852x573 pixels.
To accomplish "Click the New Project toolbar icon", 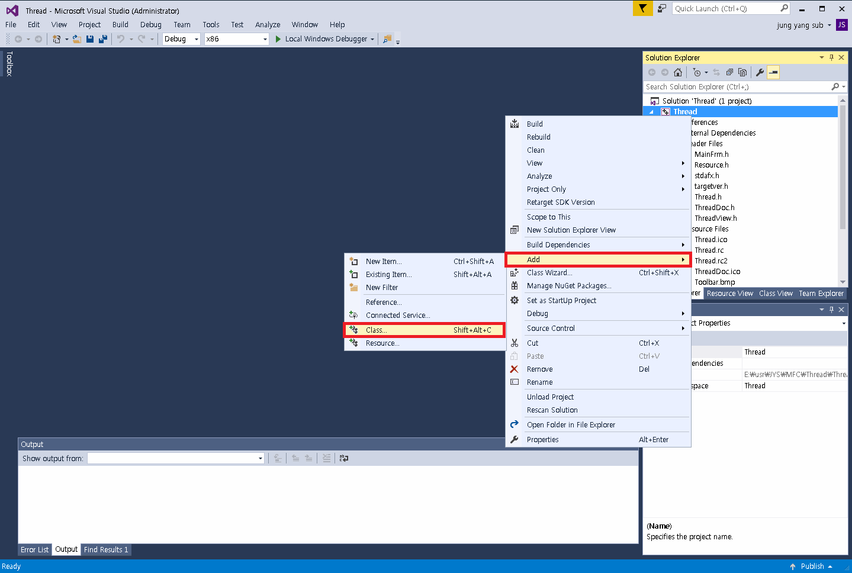I will click(56, 39).
